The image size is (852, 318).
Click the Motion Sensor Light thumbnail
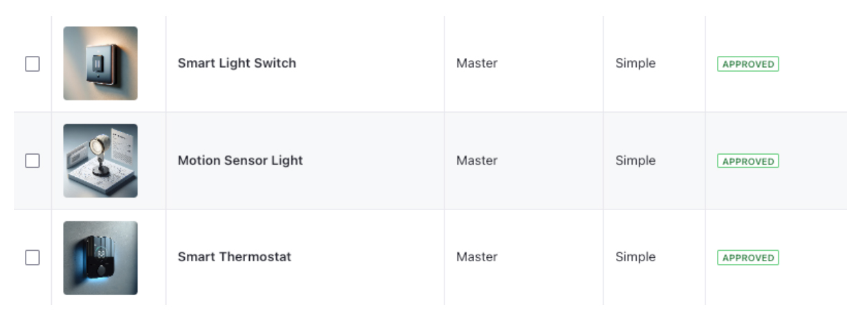pyautogui.click(x=100, y=160)
